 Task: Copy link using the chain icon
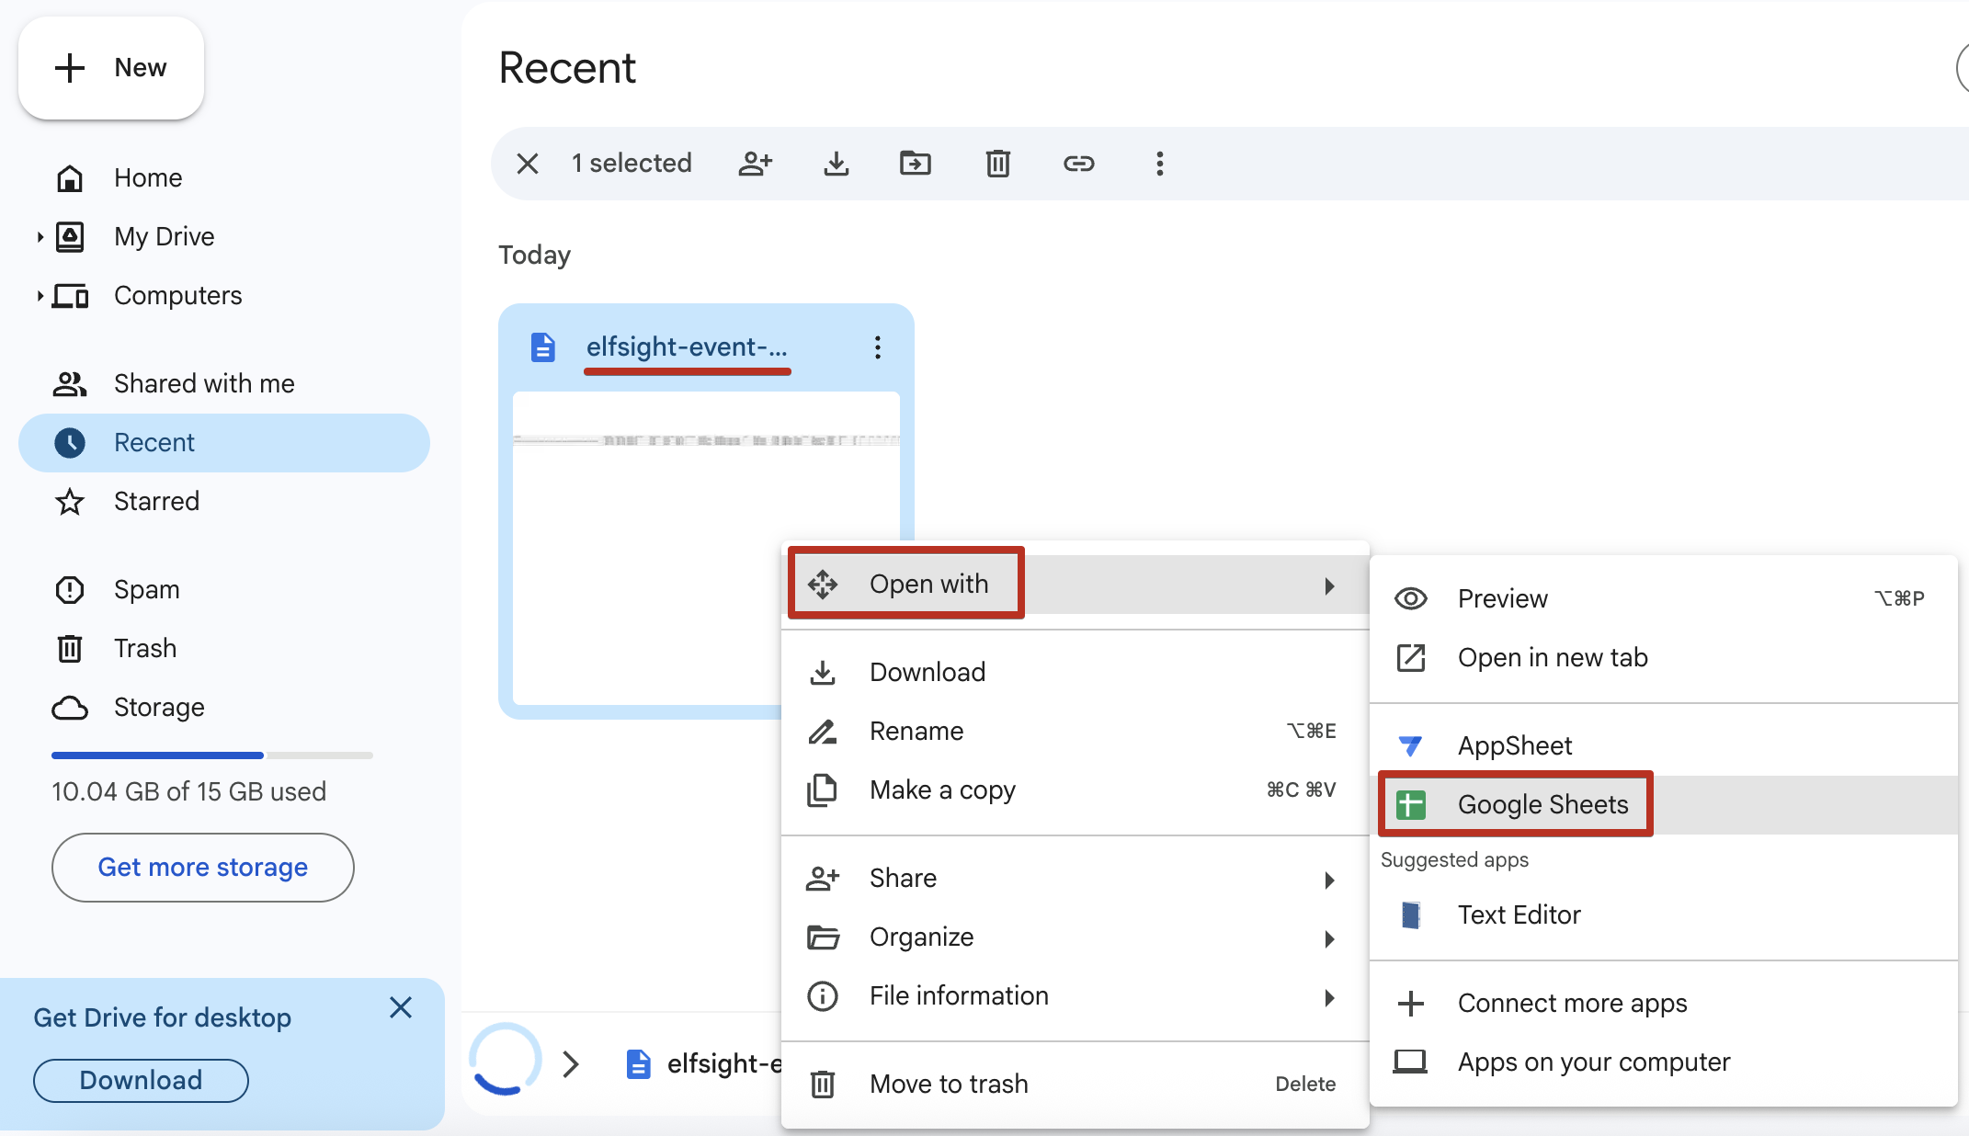1078,164
